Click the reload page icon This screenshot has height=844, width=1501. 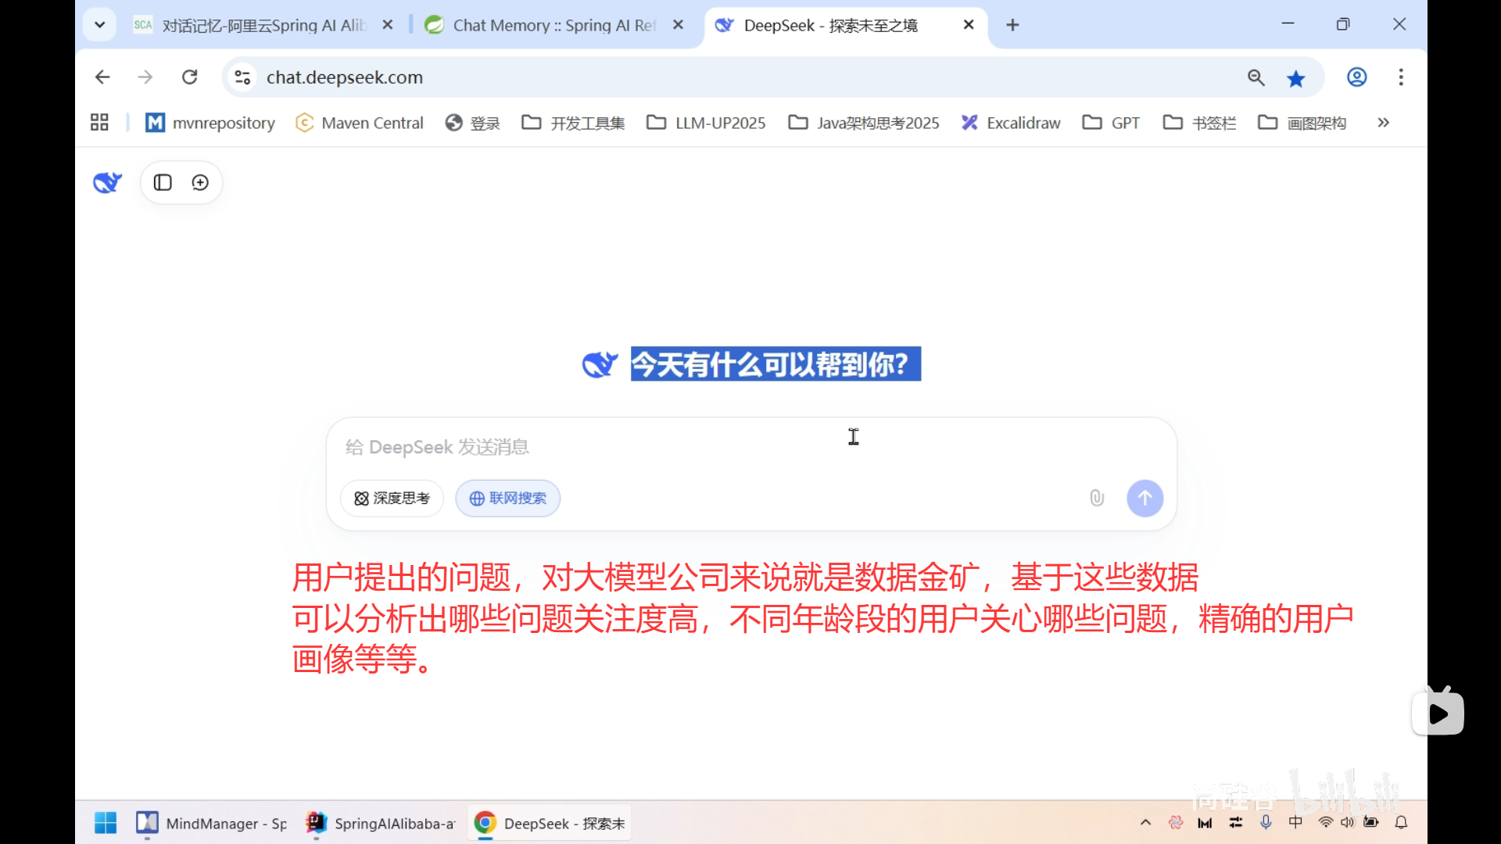click(189, 77)
